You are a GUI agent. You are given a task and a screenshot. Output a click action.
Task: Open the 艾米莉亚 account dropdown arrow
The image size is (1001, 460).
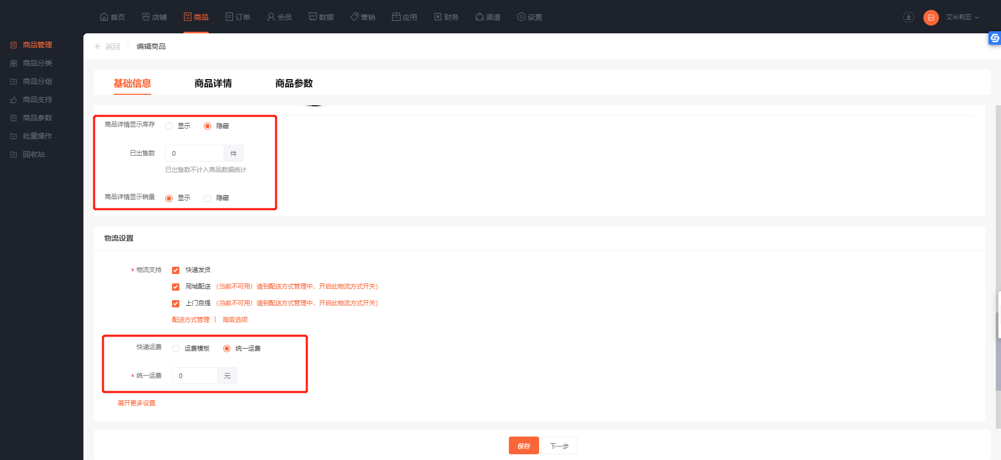(977, 17)
